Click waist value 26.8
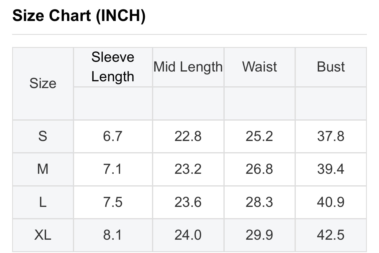This screenshot has height=253, width=379. [x=259, y=169]
